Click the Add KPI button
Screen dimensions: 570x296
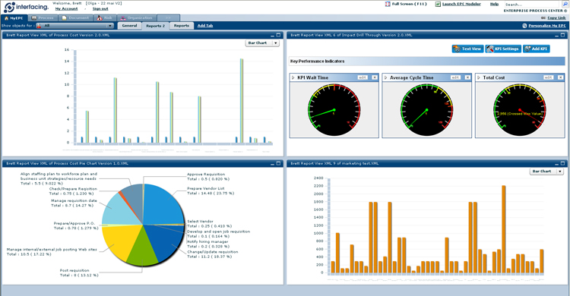tap(537, 49)
